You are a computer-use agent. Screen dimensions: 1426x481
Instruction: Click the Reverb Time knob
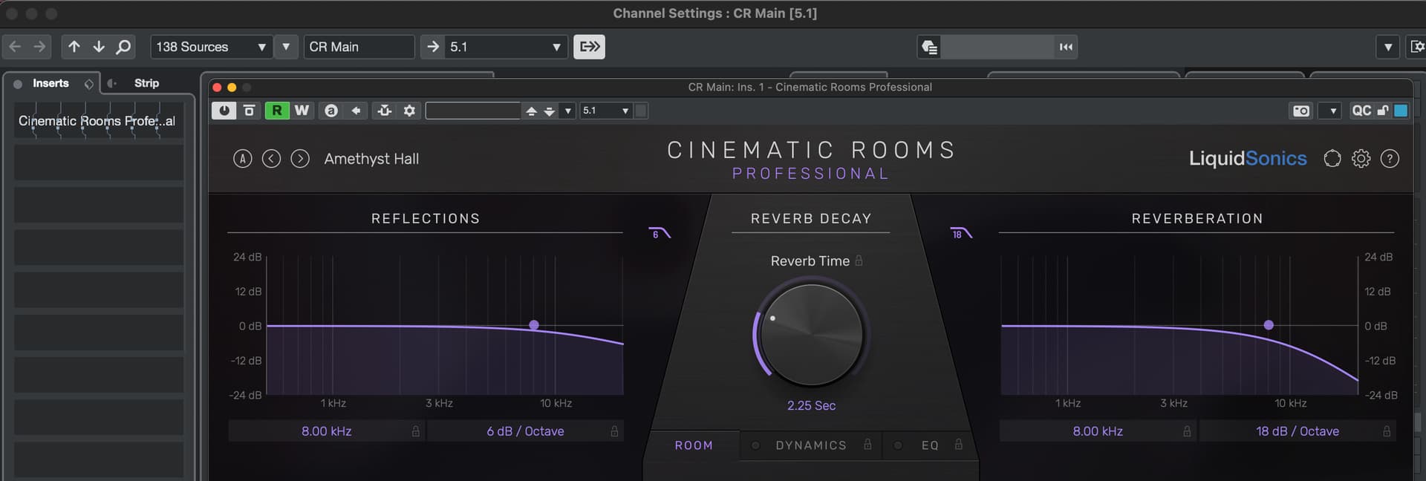[x=811, y=335]
